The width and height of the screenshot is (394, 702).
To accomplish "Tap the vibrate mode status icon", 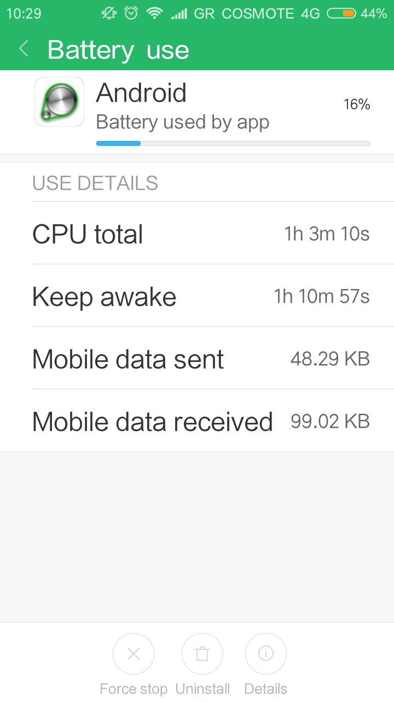I will [x=109, y=14].
